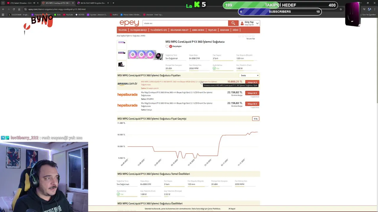Switch to the Sabah Olmadan YouTube tab

(21, 3)
